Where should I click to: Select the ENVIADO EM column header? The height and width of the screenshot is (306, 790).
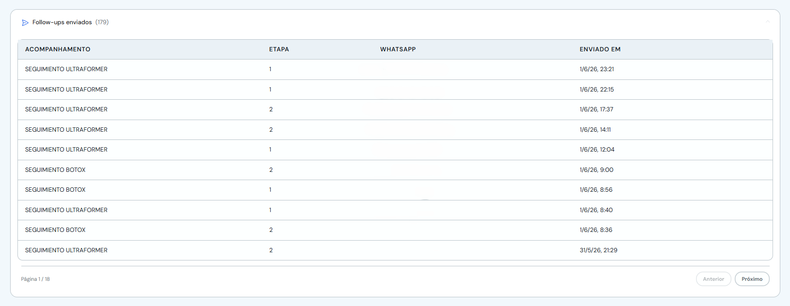[x=600, y=49]
